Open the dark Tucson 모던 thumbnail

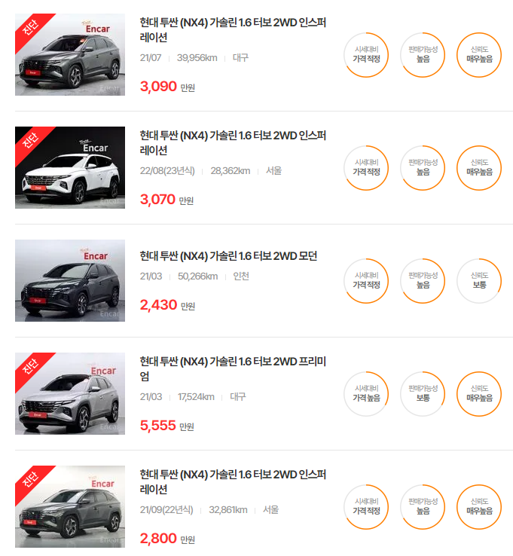[x=70, y=280]
